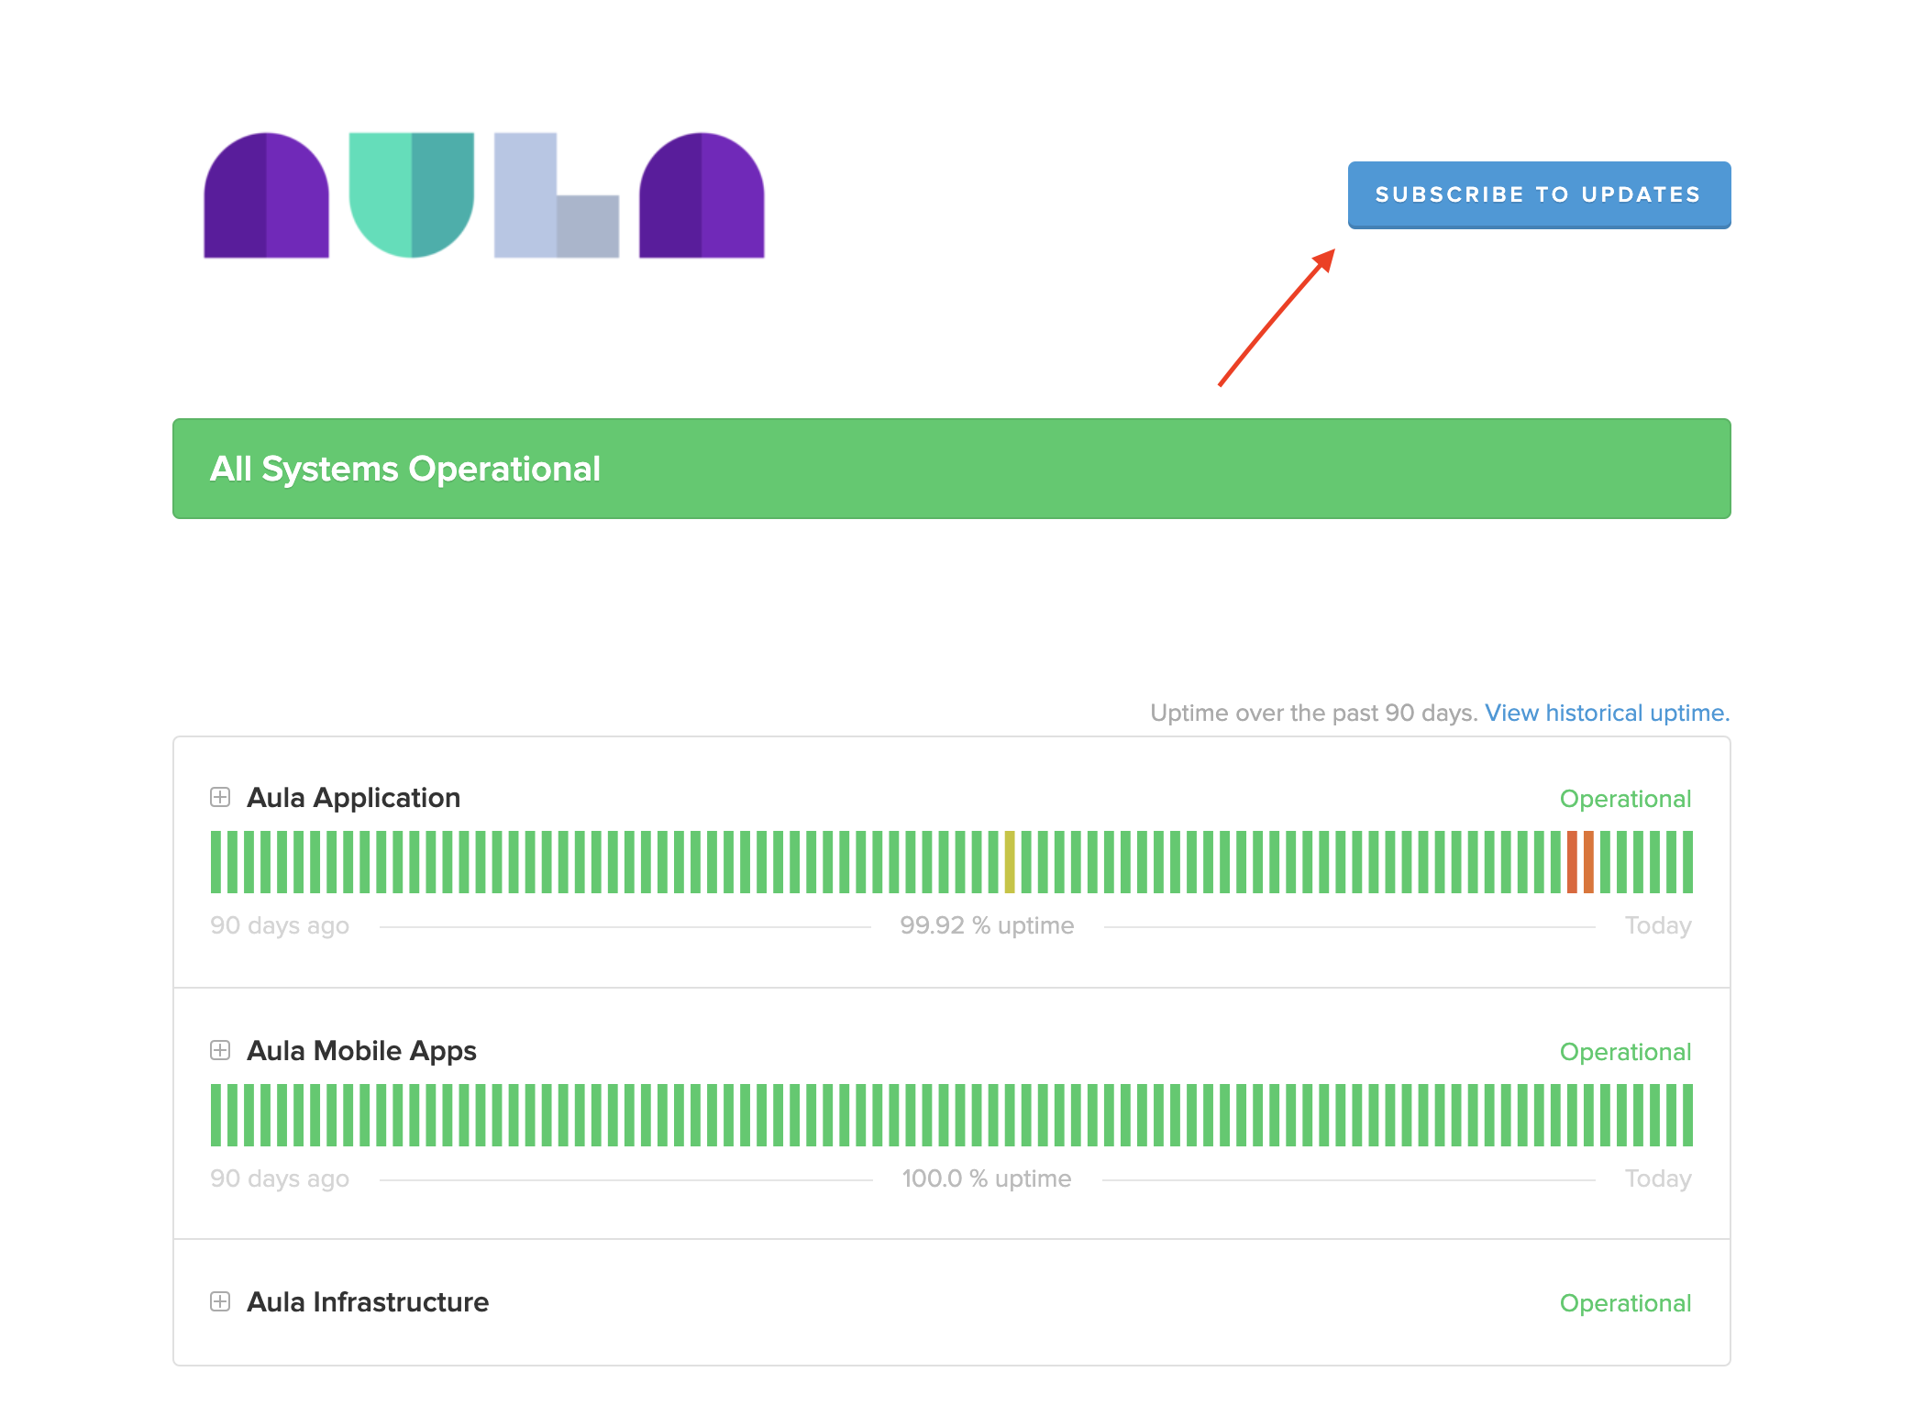Image resolution: width=1924 pixels, height=1405 pixels.
Task: Click the Operational status for Aula Application
Action: point(1625,799)
